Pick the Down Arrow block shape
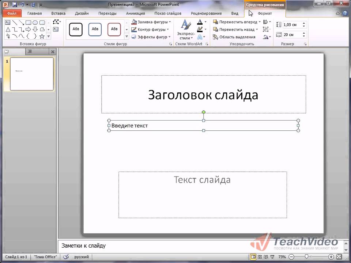This screenshot has width=351, height=263. click(x=35, y=29)
